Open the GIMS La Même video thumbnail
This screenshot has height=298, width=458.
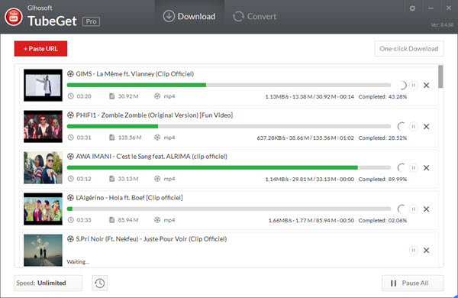(43, 85)
